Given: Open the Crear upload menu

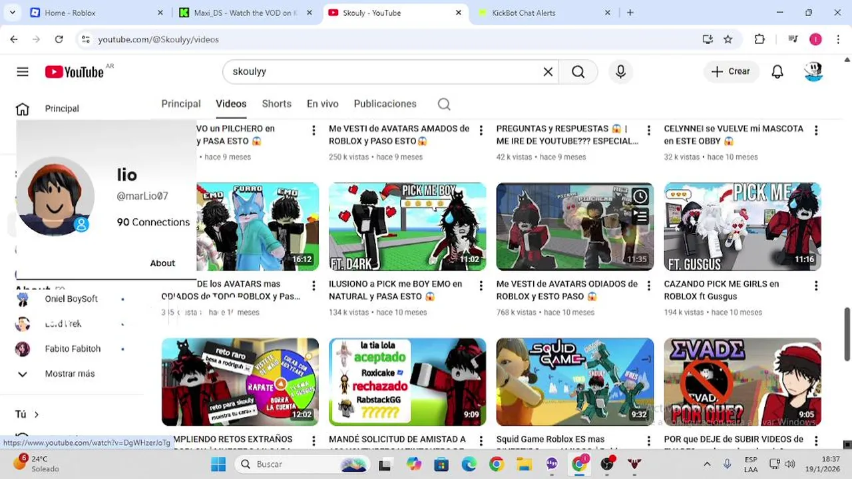Looking at the screenshot, I should pos(731,72).
